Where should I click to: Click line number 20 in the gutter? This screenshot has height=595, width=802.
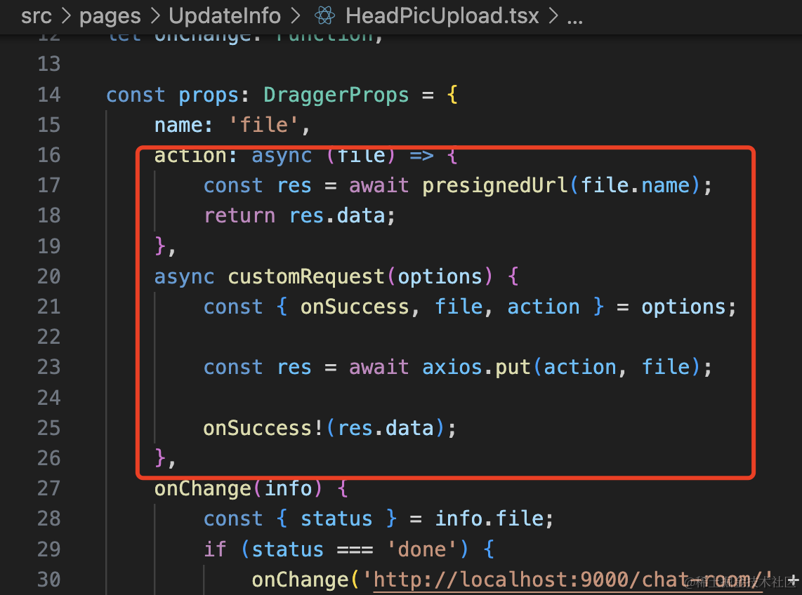(x=48, y=276)
